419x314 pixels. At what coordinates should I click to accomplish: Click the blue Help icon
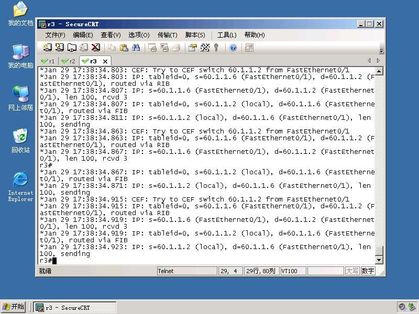point(233,48)
